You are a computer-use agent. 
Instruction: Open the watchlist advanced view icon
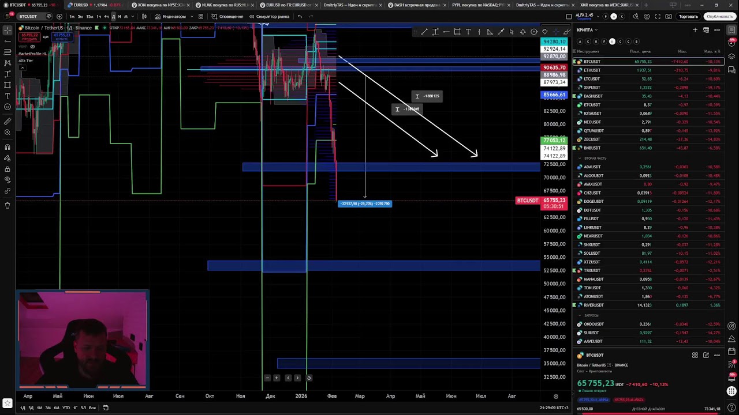point(706,30)
